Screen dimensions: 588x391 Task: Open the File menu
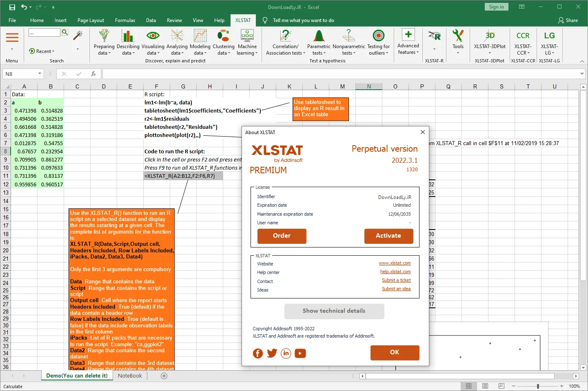point(12,20)
